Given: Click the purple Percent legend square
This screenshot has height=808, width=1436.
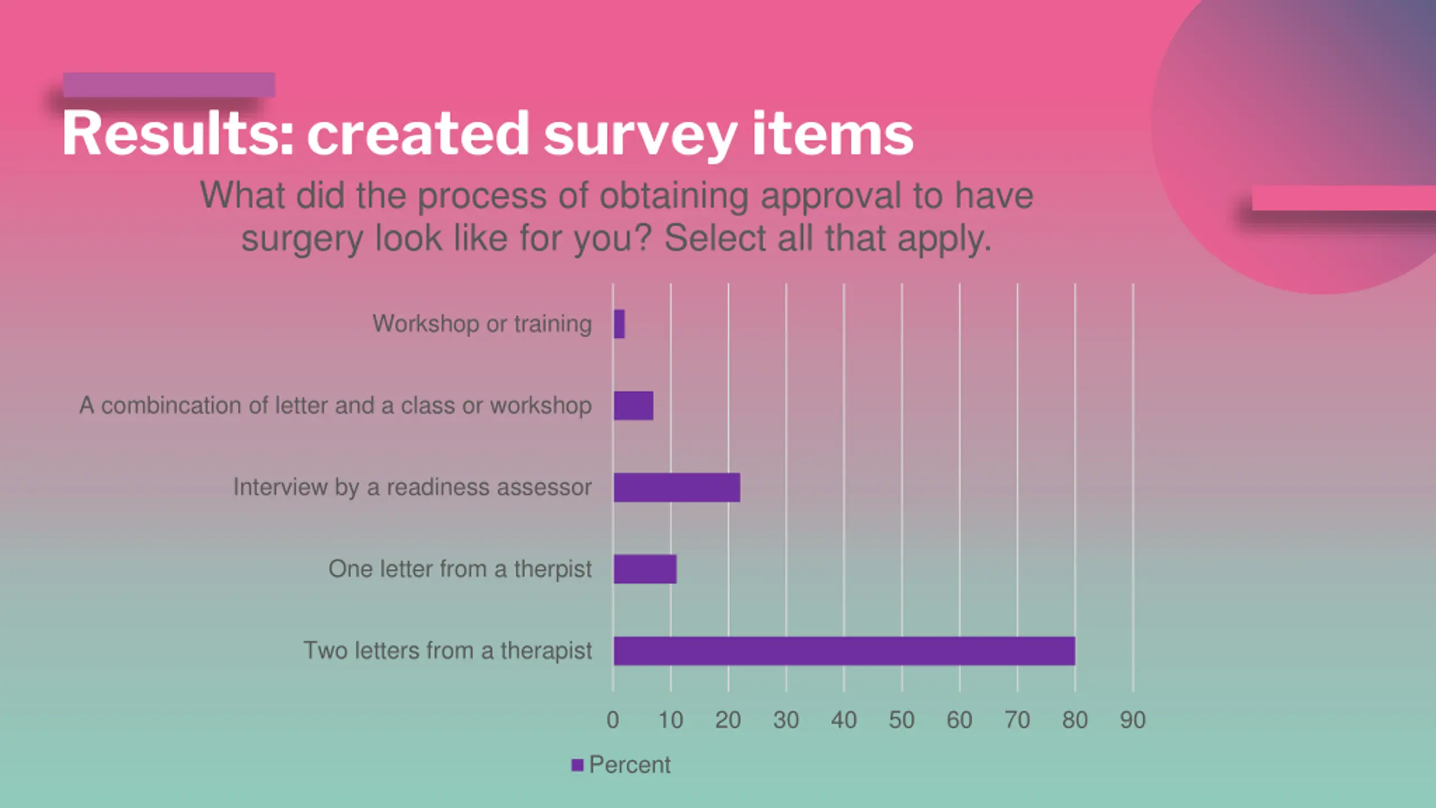Looking at the screenshot, I should click(x=577, y=765).
